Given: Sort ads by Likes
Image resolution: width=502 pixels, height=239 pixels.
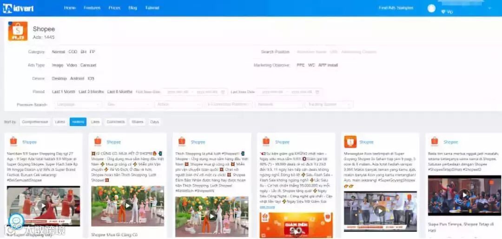Looking at the screenshot, I should point(95,122).
